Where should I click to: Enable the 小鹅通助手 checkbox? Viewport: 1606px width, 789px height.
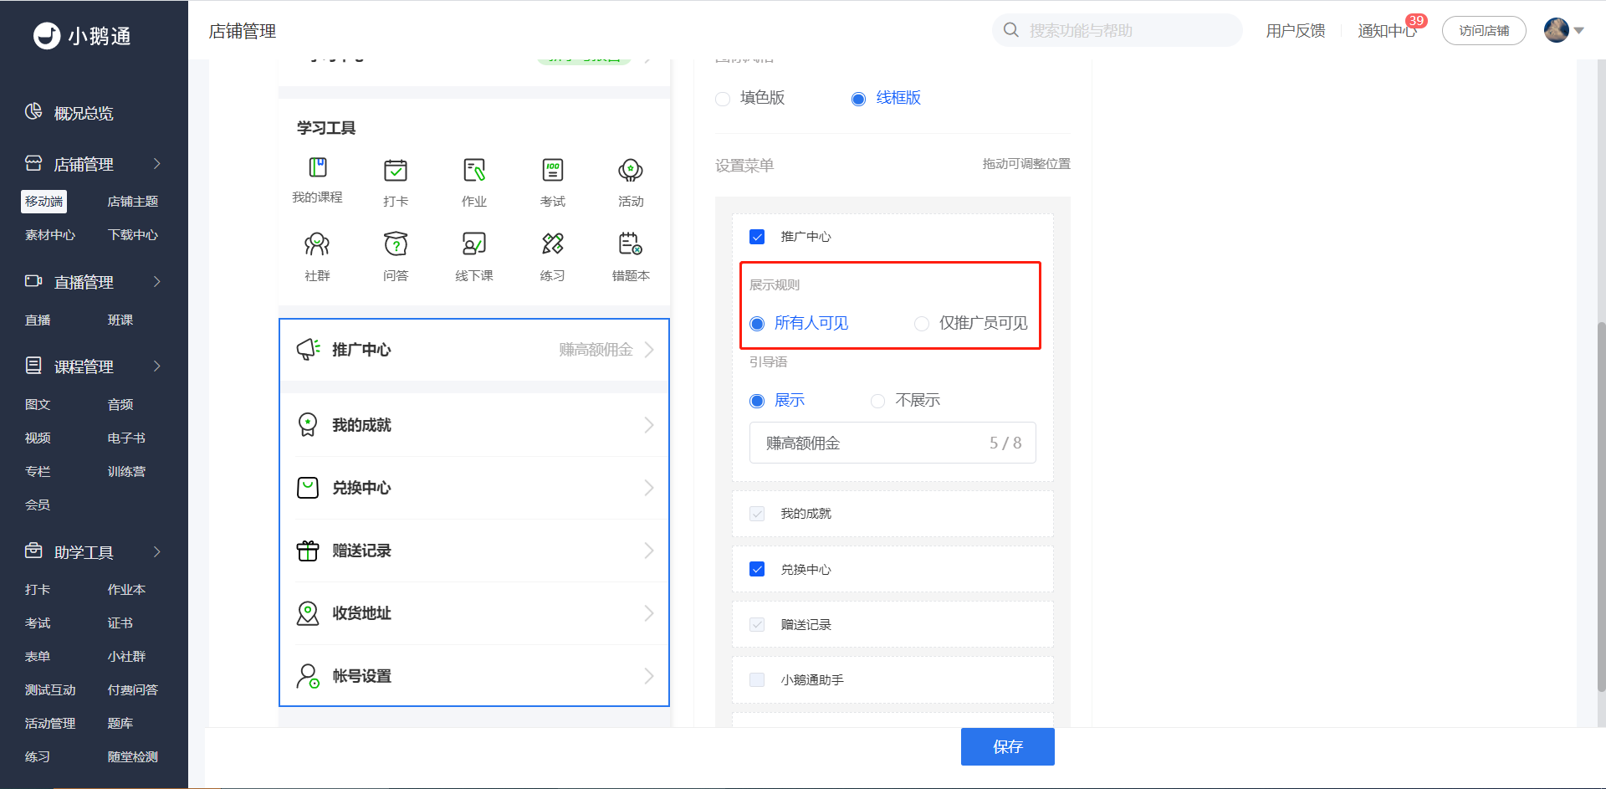(x=757, y=680)
